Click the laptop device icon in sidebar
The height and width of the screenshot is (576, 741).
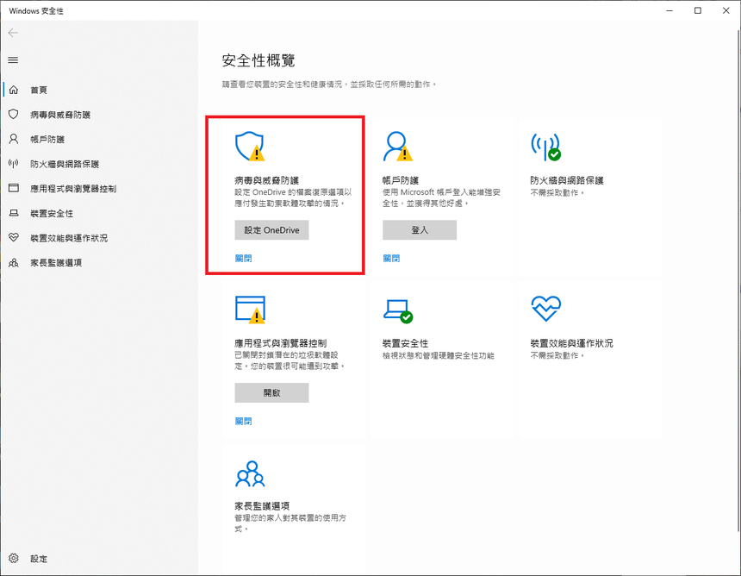14,213
